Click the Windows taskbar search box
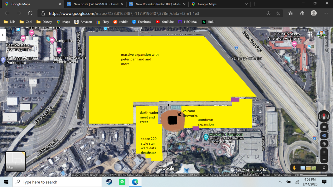The width and height of the screenshot is (333, 187). point(57,182)
